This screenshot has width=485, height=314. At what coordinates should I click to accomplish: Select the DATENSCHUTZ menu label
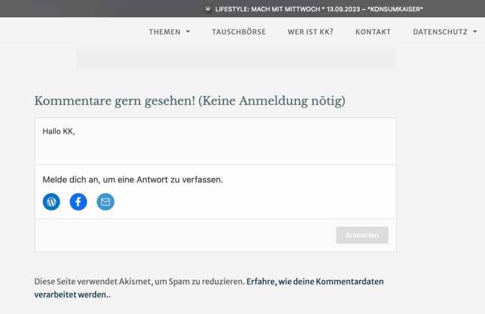[x=440, y=32]
